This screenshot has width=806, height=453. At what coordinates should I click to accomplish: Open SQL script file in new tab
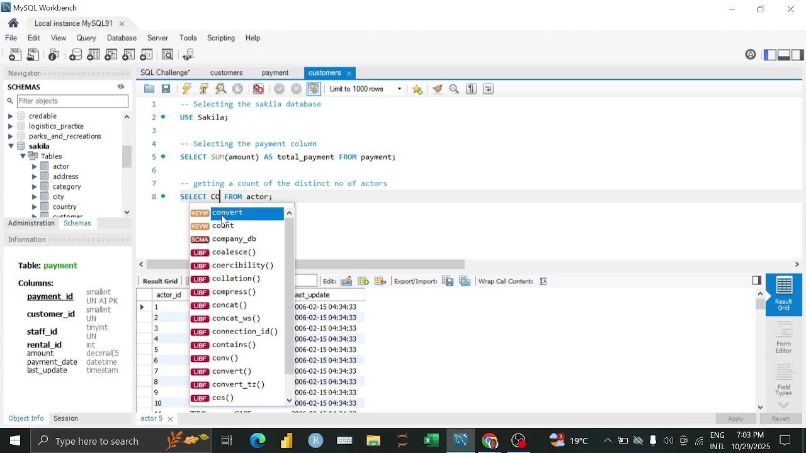pyautogui.click(x=33, y=55)
